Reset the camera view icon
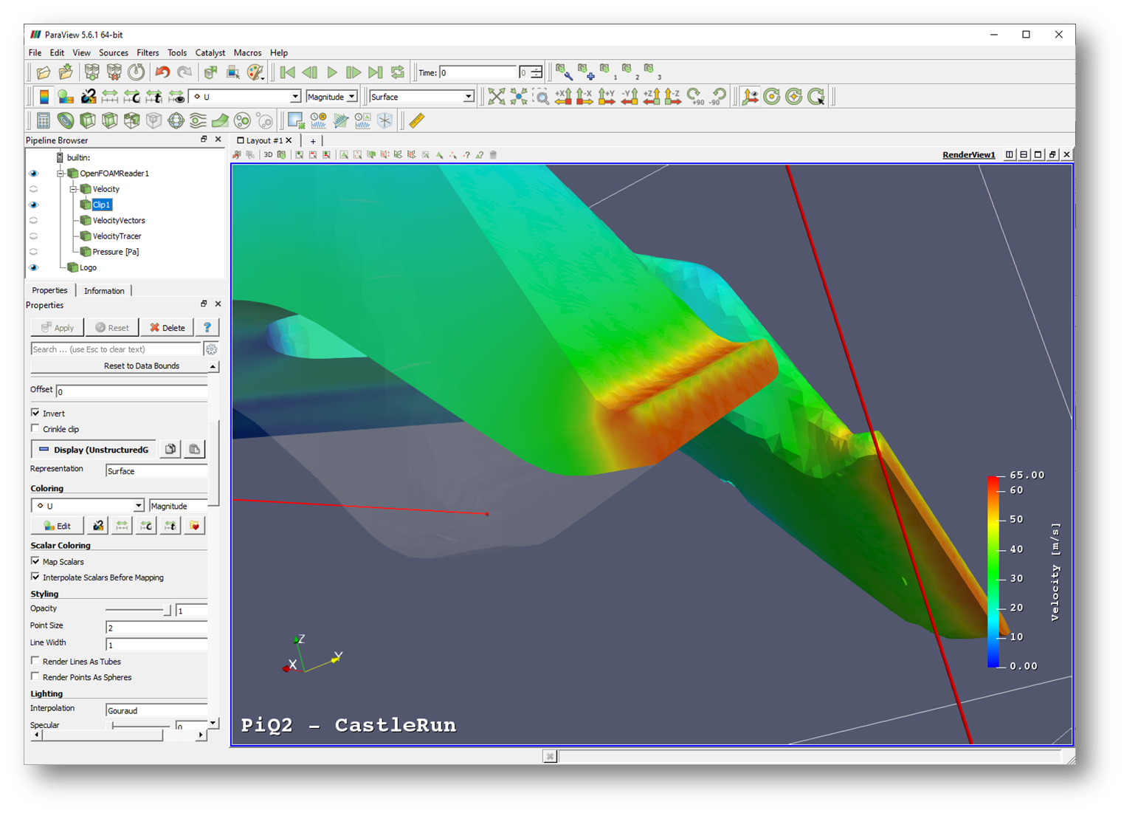1124x813 pixels. [497, 97]
